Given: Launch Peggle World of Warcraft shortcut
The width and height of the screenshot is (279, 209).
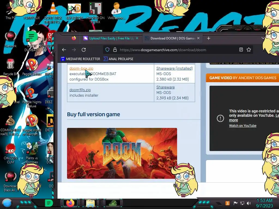Looking at the screenshot, I should pos(32,125).
